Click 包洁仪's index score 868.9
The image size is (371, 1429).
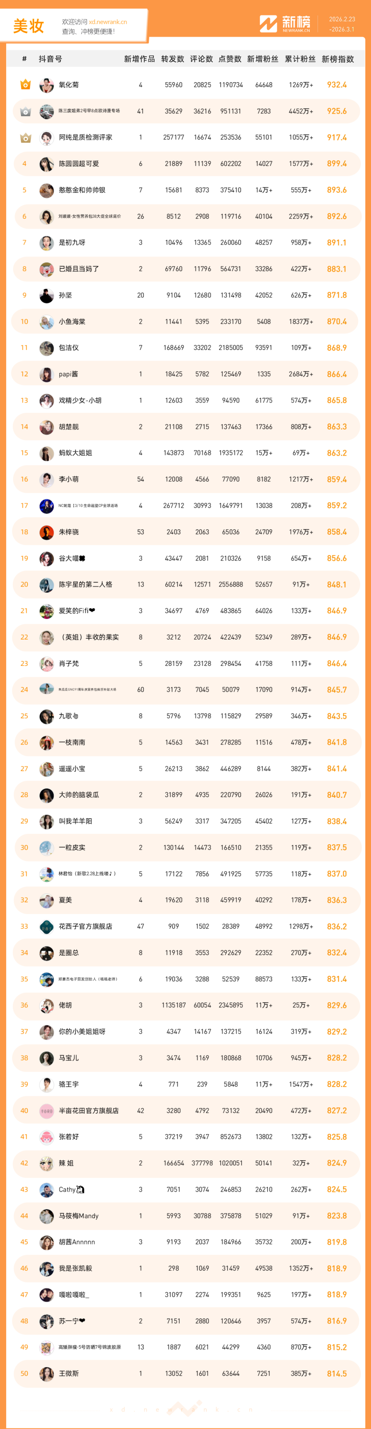pos(337,348)
